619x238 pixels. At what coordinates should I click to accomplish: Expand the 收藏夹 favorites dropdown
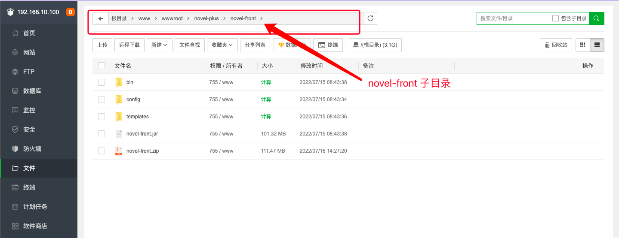pos(222,45)
